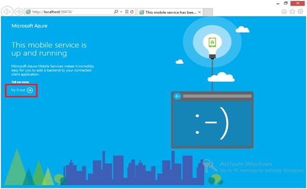Viewport: 307px width, 189px height.
Task: Close the 'This mobile service has bee...' tab
Action: pos(199,12)
